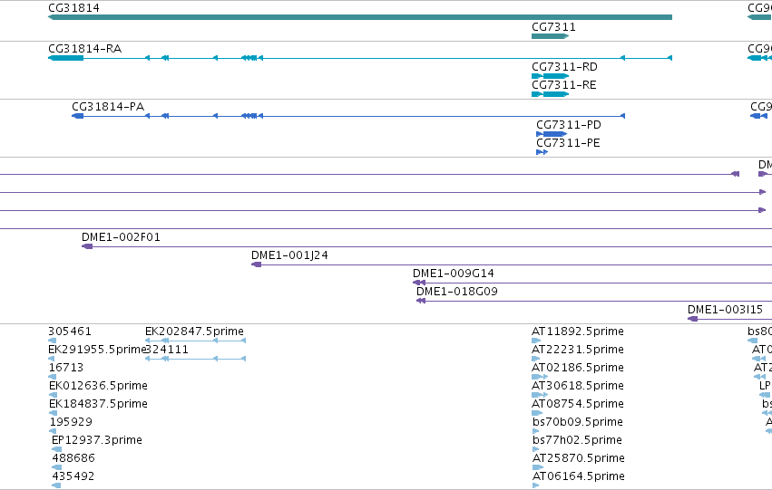Select the DME1-001J24 clone label
Viewport: 772px width, 490px height.
[289, 255]
